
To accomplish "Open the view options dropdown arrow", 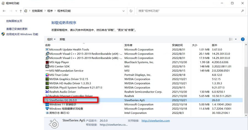I will [236, 39].
